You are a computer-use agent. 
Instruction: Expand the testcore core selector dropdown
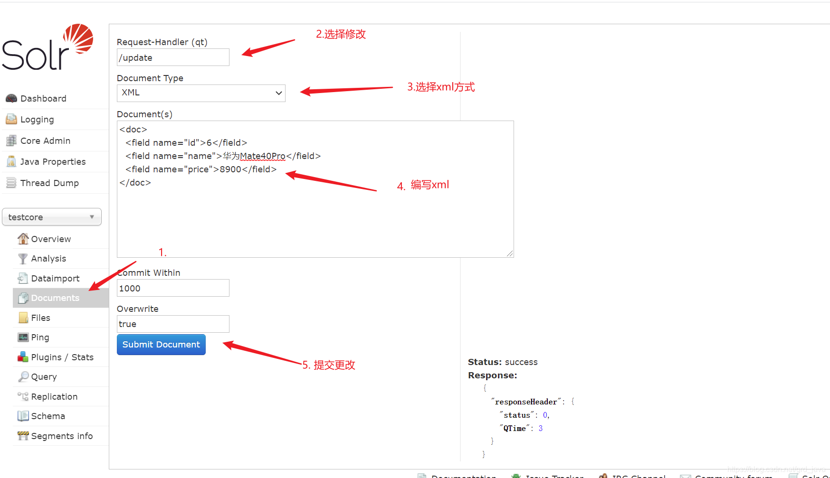(52, 217)
